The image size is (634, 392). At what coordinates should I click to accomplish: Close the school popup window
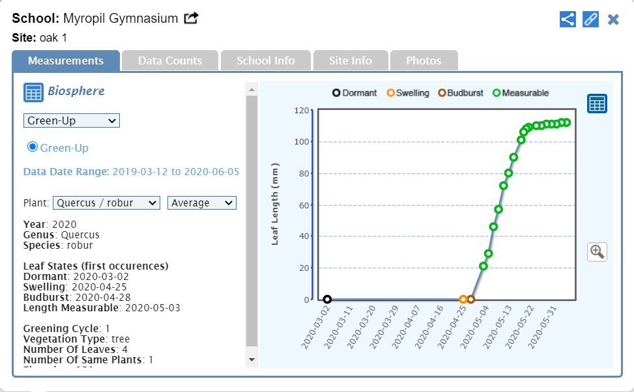pos(613,19)
